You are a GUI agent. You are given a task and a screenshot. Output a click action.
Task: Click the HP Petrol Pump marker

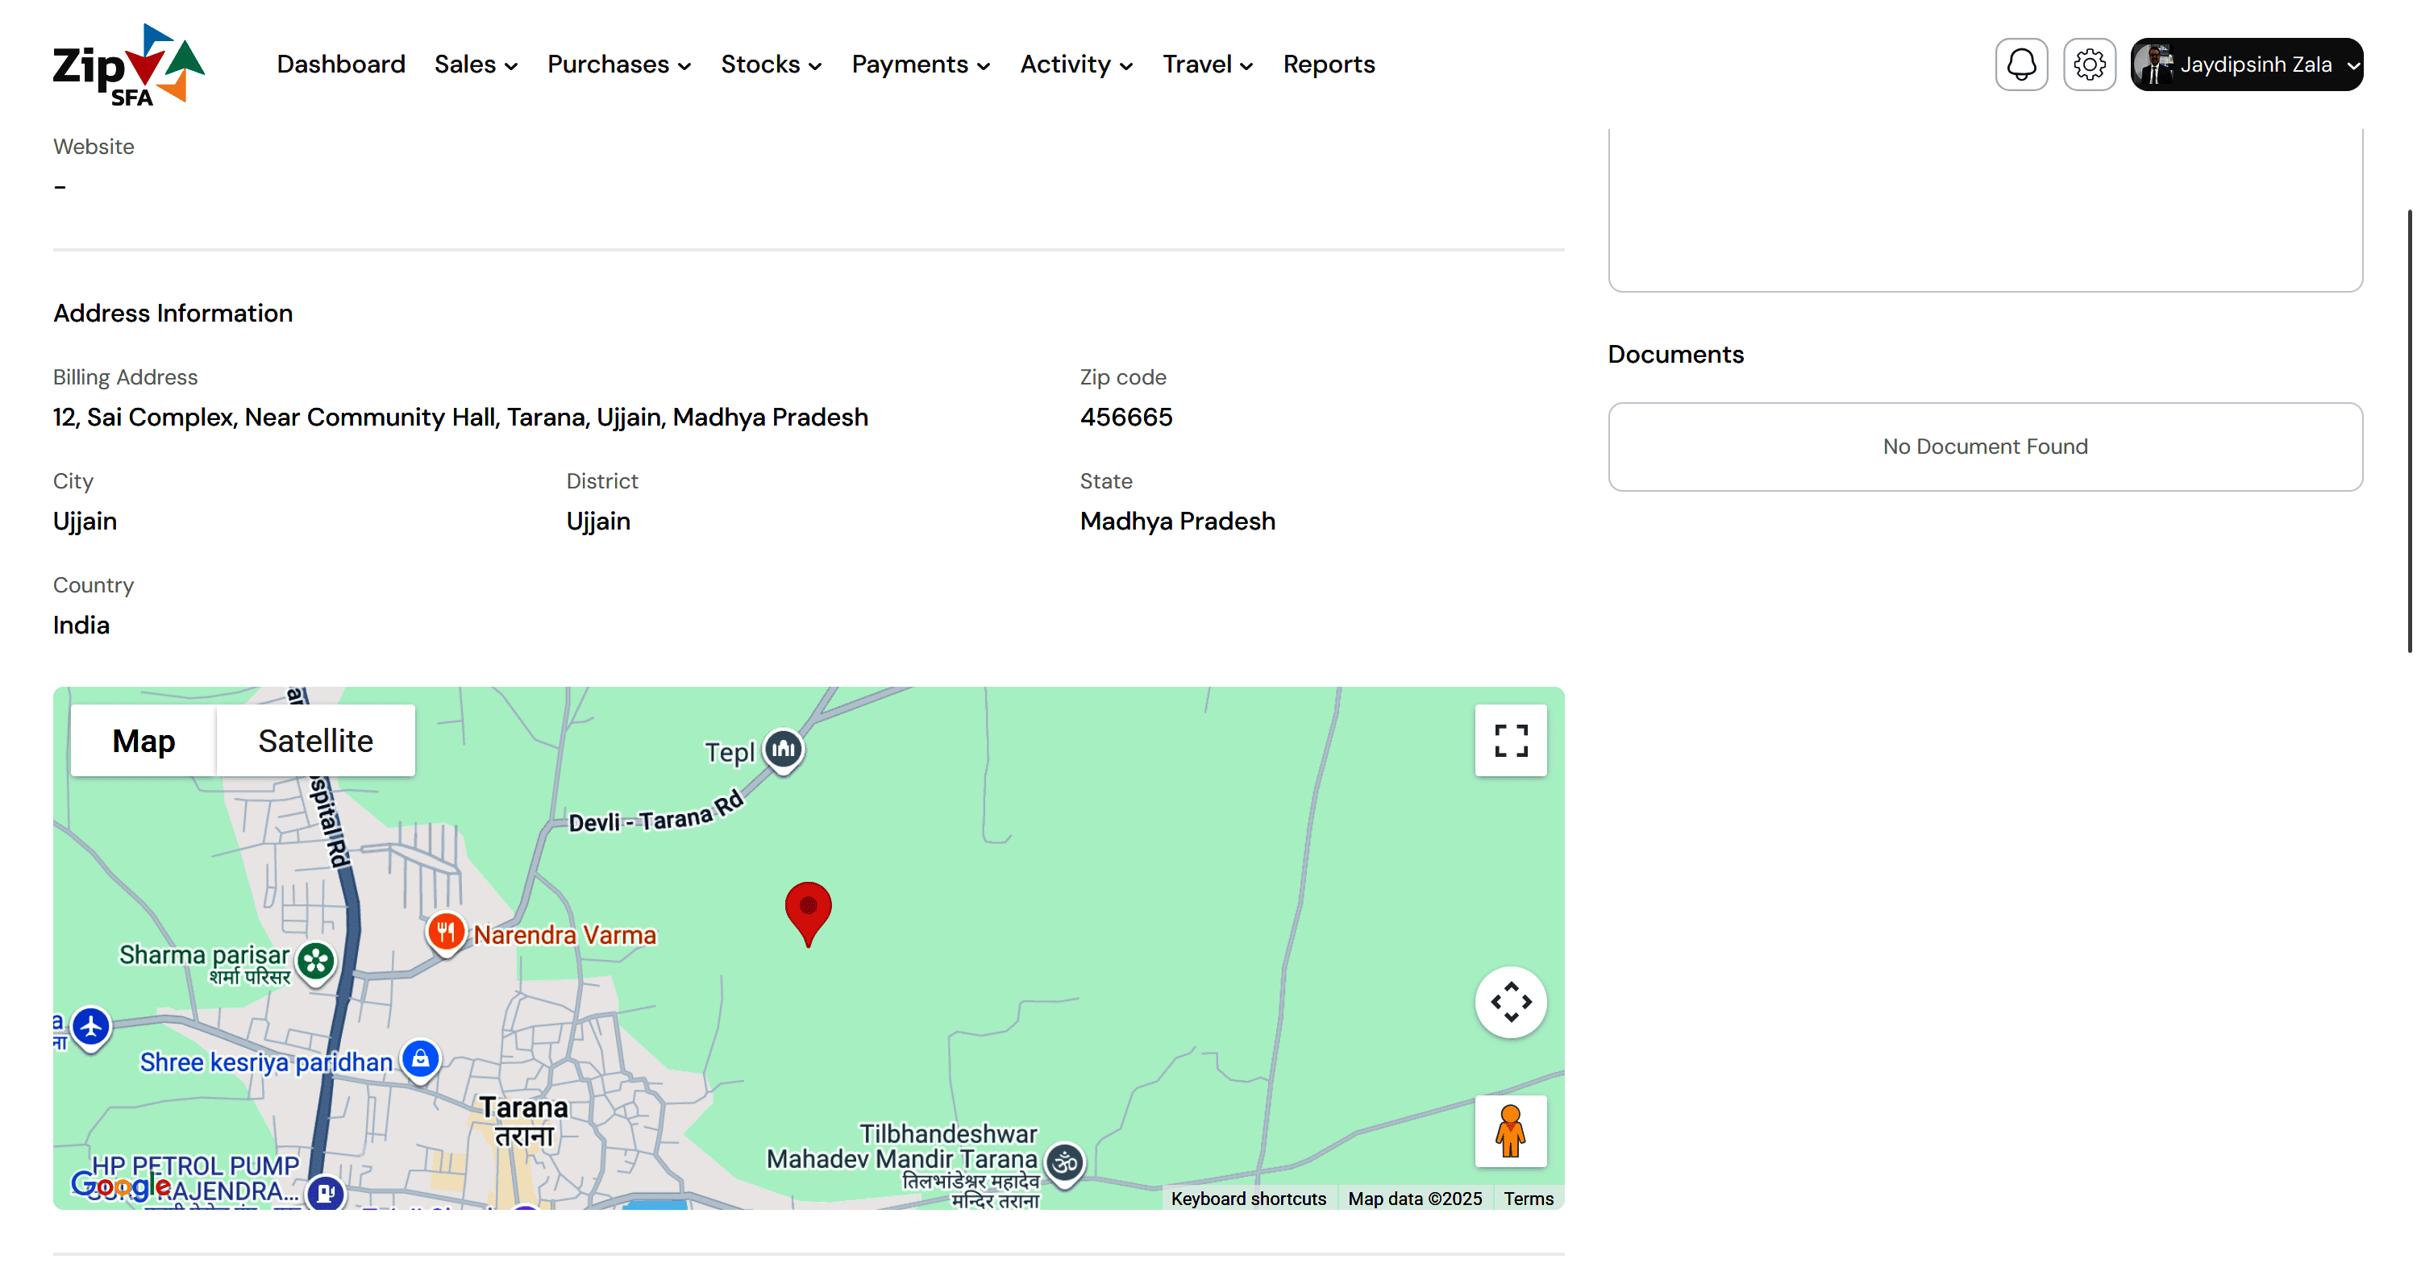coord(326,1193)
